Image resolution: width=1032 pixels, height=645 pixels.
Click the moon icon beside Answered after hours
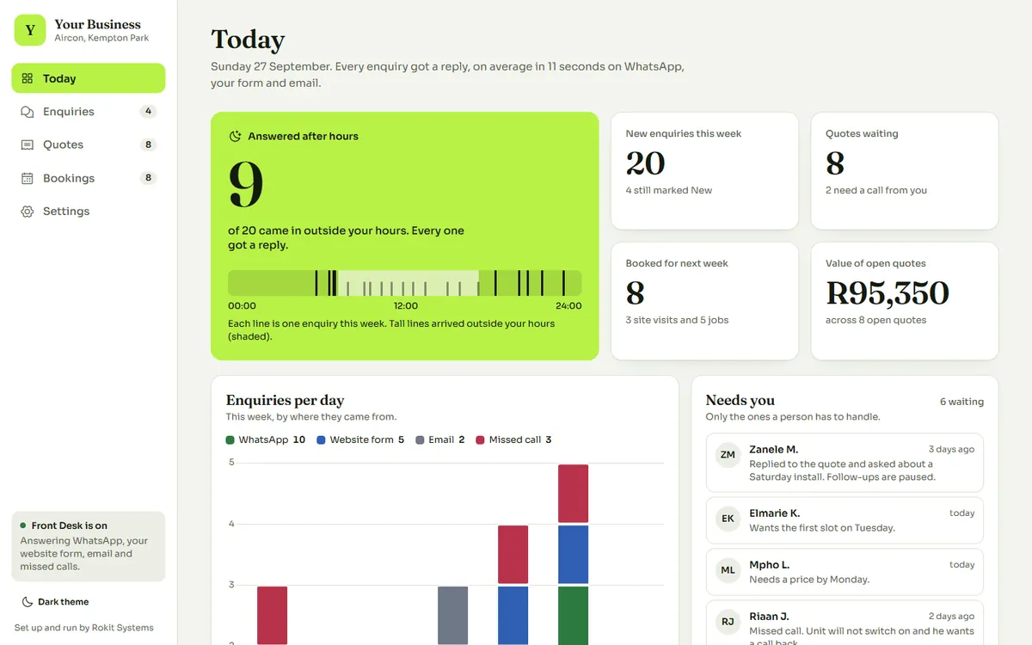[x=235, y=136]
